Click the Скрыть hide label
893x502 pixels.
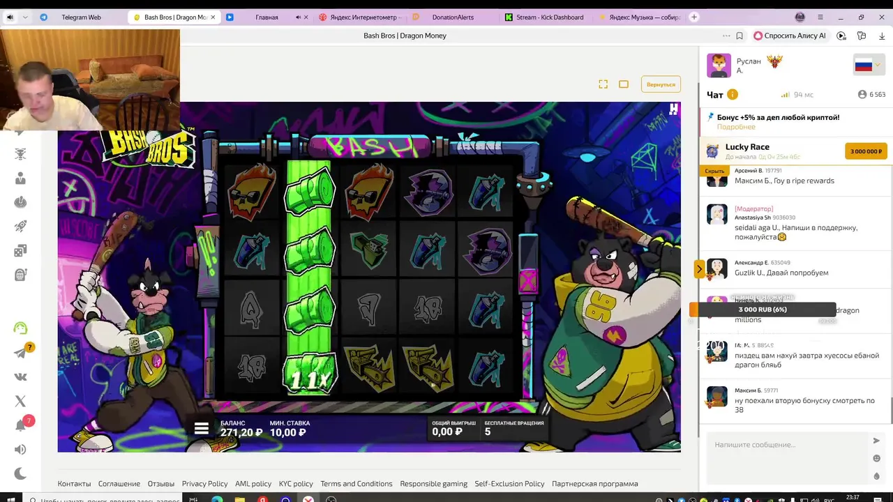[714, 171]
